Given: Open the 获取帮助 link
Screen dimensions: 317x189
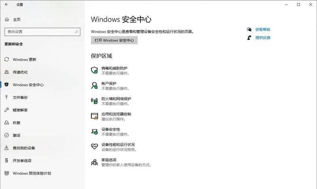Looking at the screenshot, I should [263, 29].
